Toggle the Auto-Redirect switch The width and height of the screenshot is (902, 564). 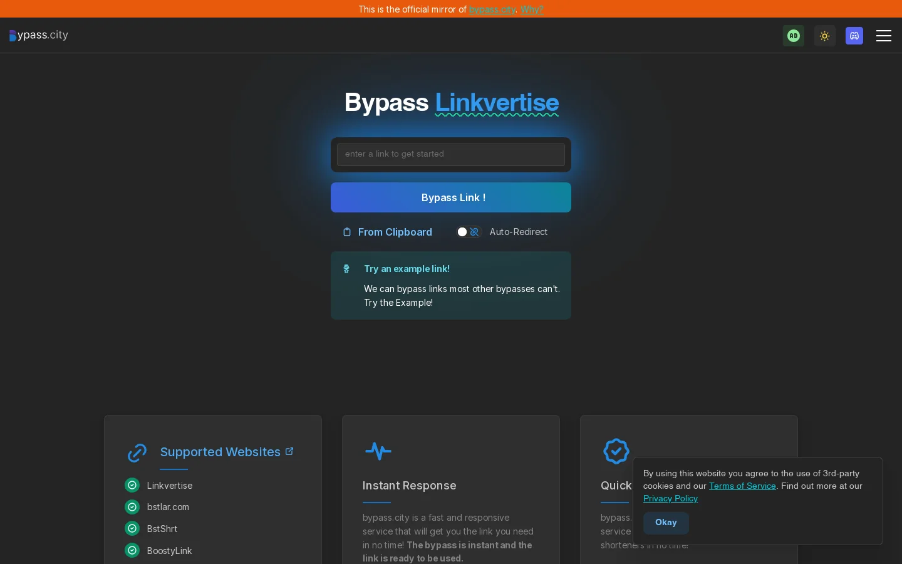pos(469,232)
